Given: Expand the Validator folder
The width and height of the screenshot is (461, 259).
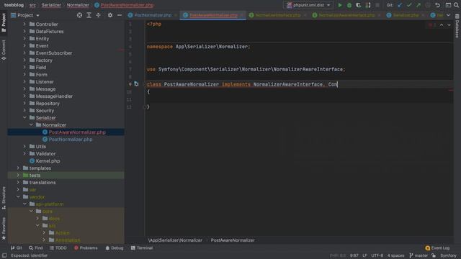Looking at the screenshot, I should click(24, 153).
